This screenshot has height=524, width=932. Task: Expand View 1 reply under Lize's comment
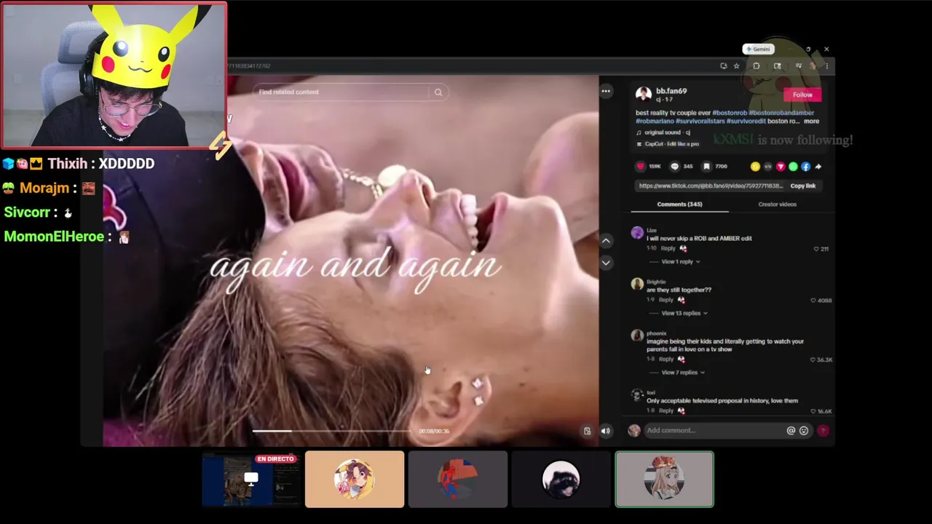[x=680, y=261]
